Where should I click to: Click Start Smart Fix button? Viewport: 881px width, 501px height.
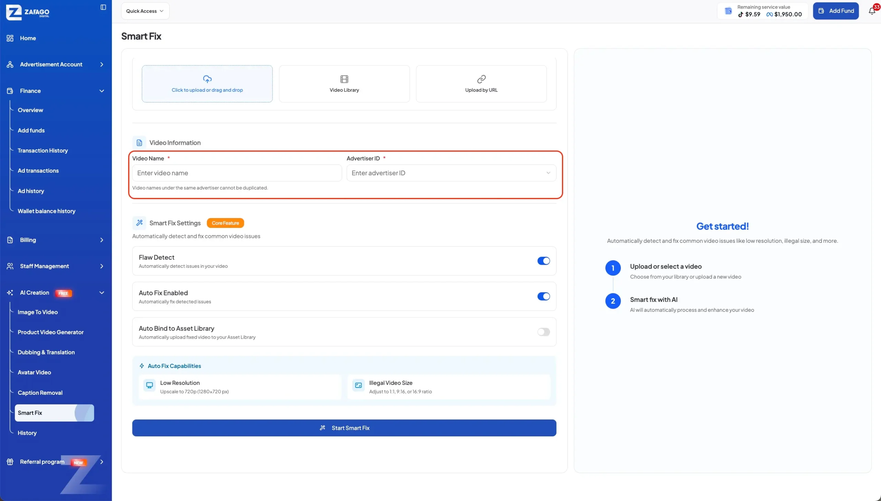(344, 428)
